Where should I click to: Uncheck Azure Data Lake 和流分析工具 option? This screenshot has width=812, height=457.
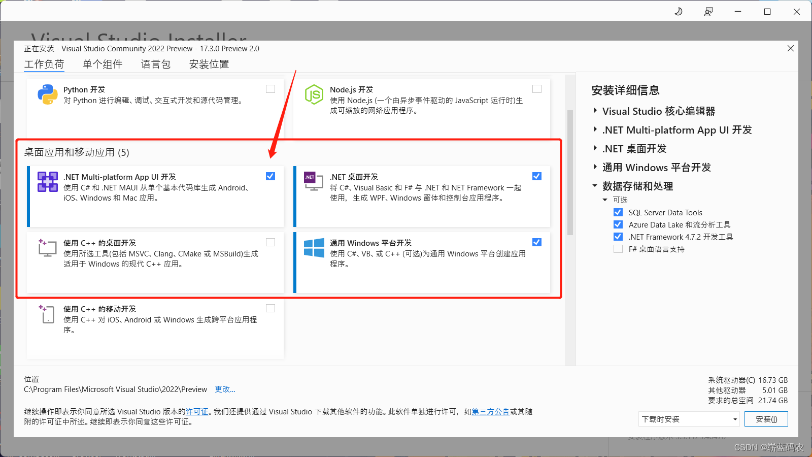[618, 224]
